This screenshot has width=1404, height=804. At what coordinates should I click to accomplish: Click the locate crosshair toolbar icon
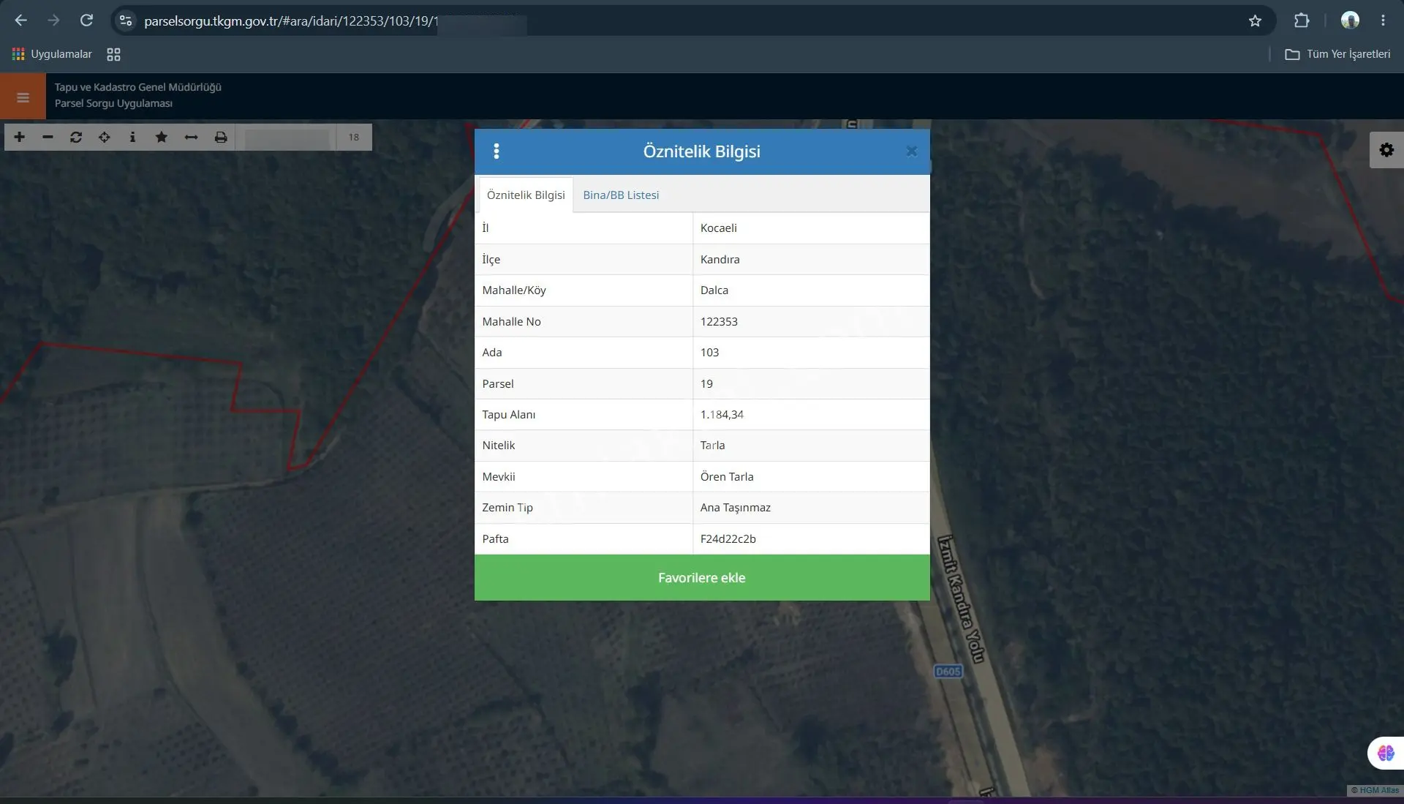click(105, 137)
